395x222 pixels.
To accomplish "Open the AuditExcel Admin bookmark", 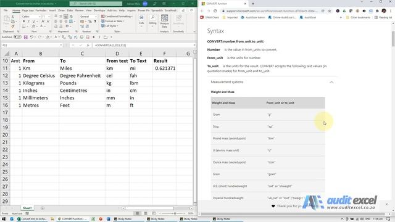I will point(252,18).
